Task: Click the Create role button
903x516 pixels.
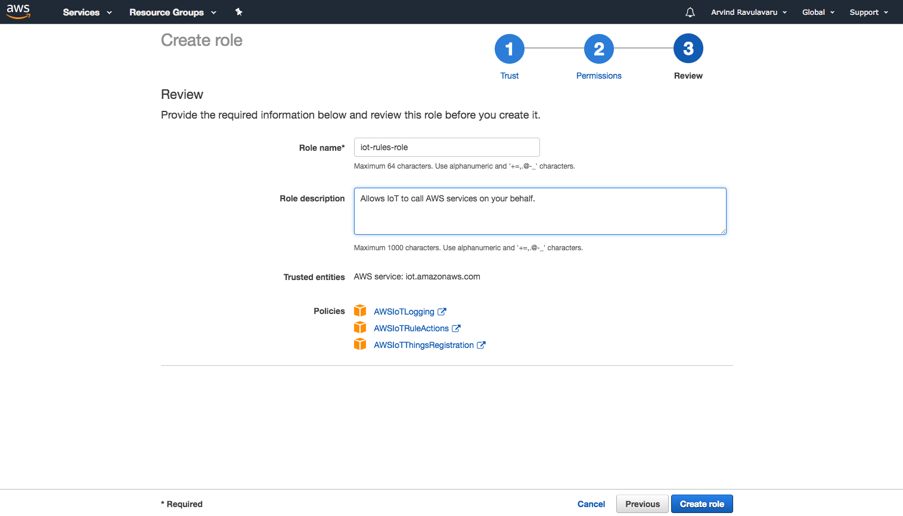Action: click(x=702, y=504)
